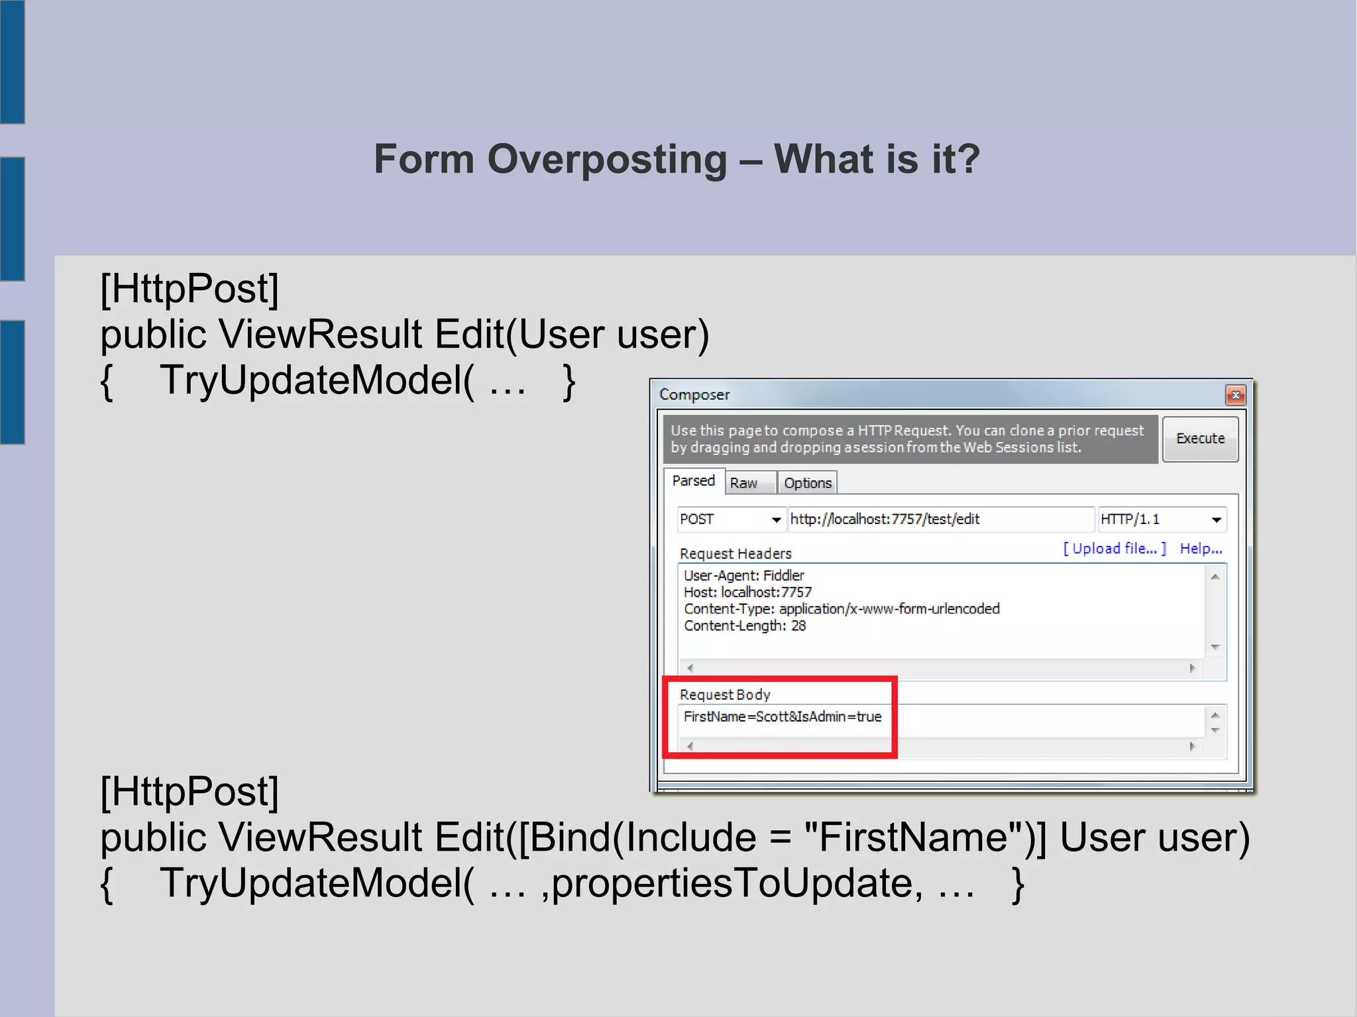Click the Content-Type header line
The image size is (1357, 1017).
tap(841, 608)
